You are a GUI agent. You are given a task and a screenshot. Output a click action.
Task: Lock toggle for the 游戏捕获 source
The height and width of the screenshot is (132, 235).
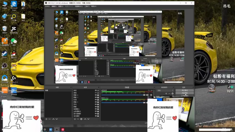(98, 116)
